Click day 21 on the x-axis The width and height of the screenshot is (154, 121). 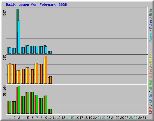tap(99, 118)
